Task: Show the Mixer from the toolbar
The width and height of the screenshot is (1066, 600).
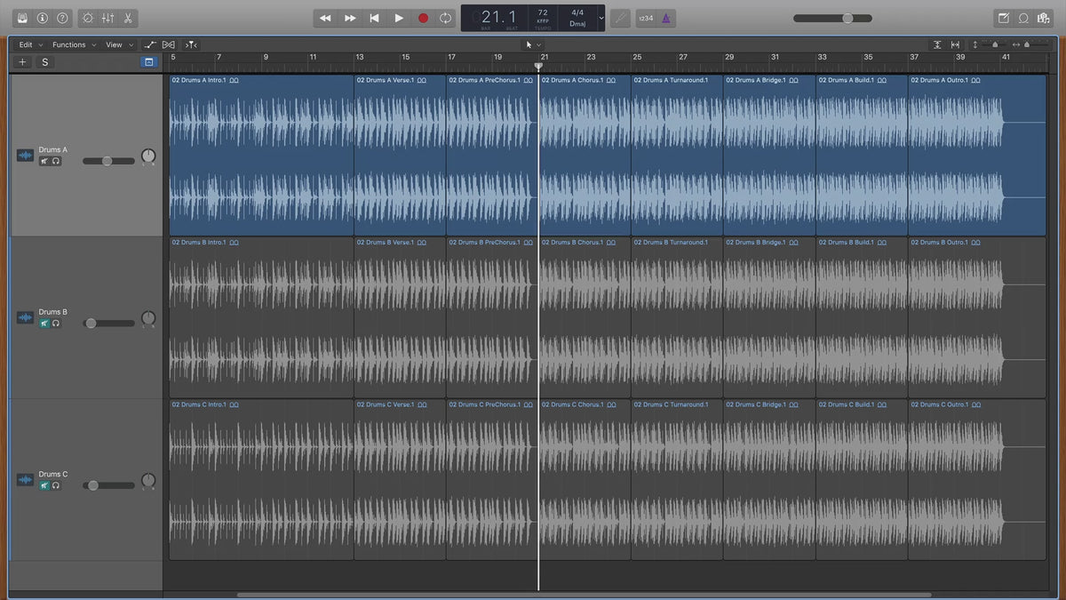Action: [x=107, y=18]
